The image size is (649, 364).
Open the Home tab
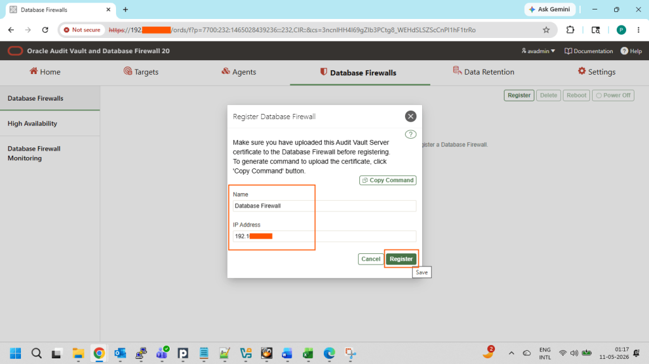[x=45, y=72]
